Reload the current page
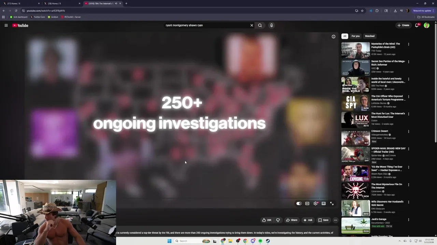 click(16, 11)
